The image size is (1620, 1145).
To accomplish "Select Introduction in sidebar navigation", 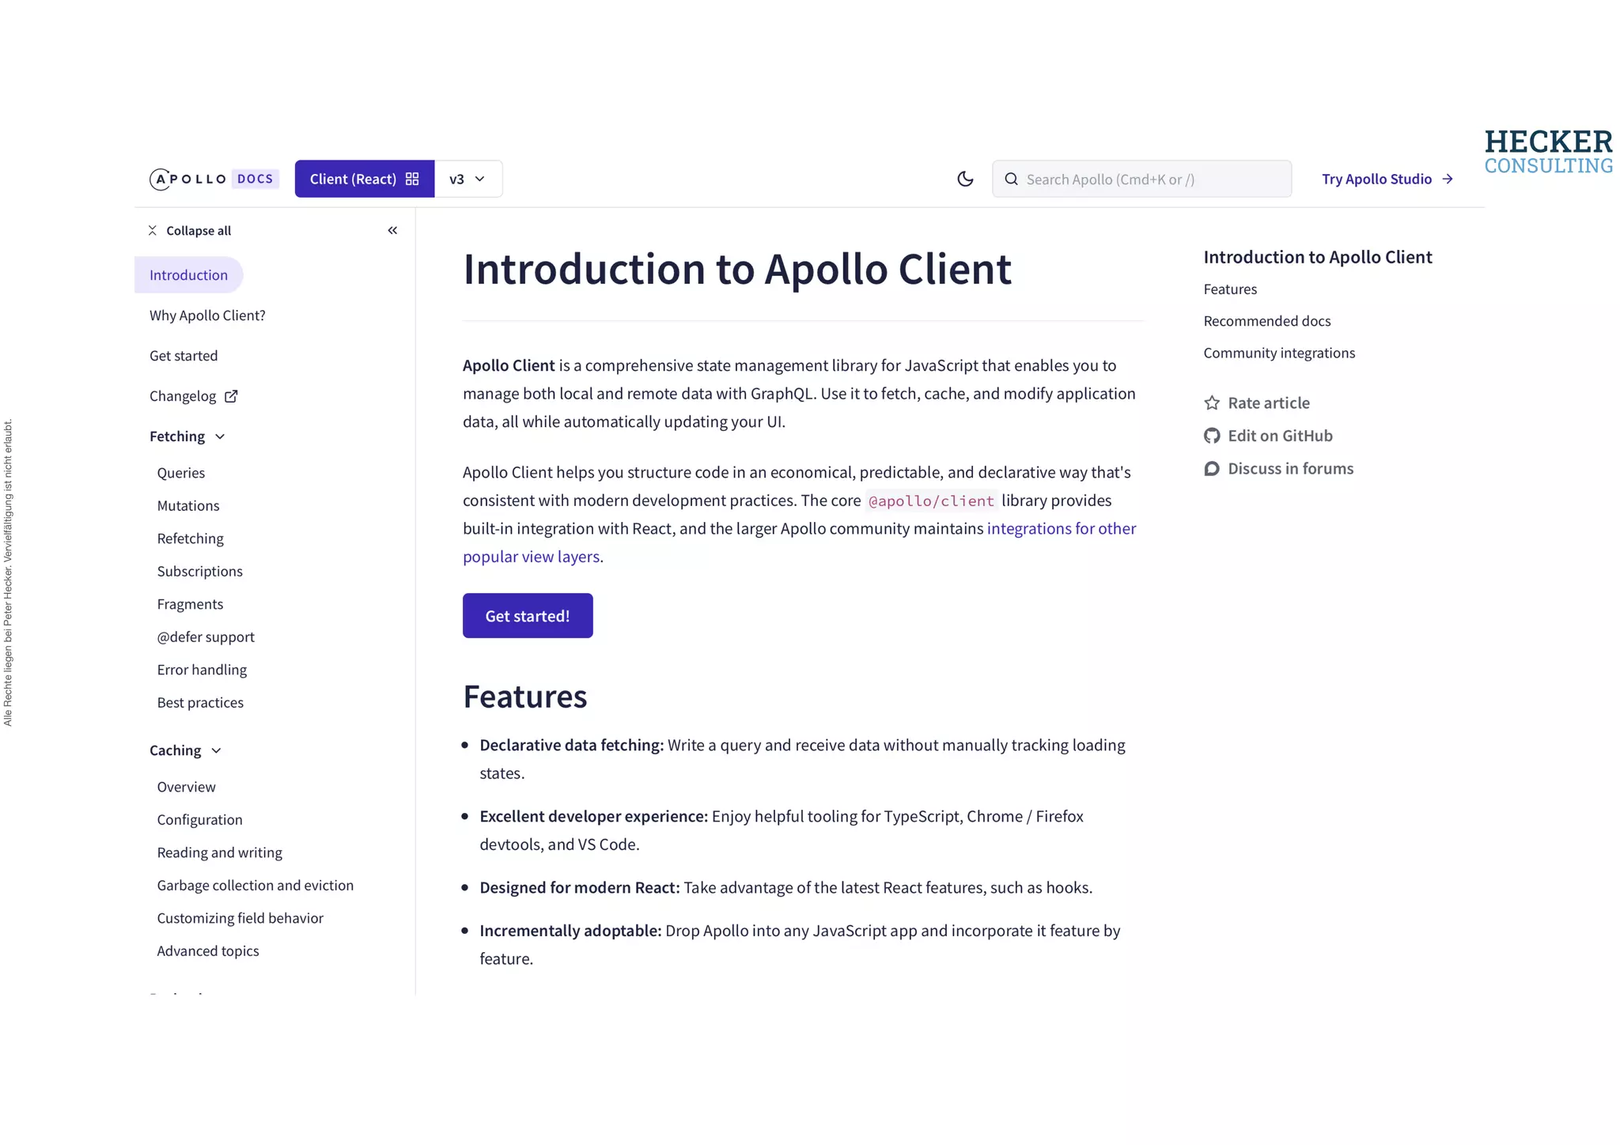I will (188, 275).
